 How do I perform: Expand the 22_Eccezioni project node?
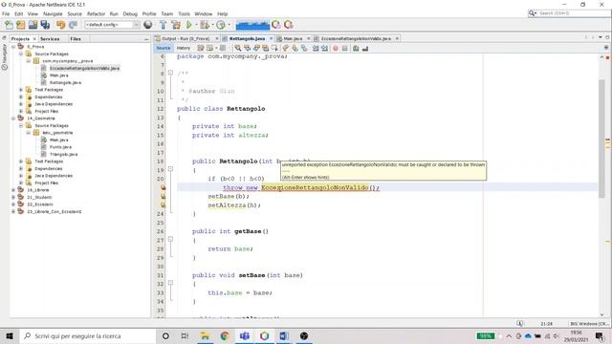[13, 204]
